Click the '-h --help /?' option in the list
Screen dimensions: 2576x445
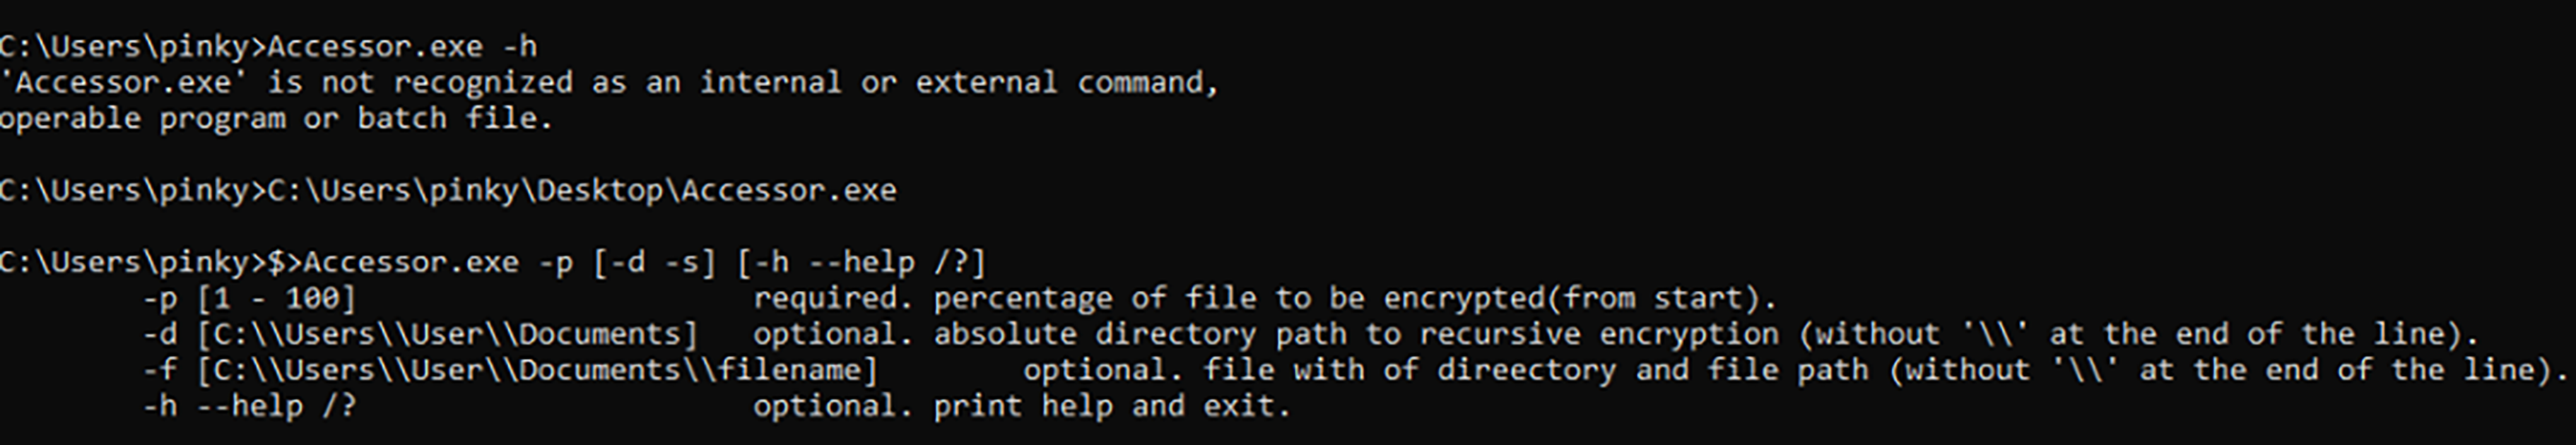click(x=249, y=407)
